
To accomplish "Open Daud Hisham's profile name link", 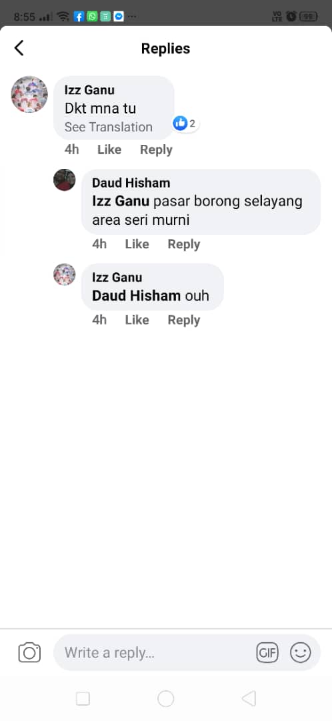I will pos(131,182).
